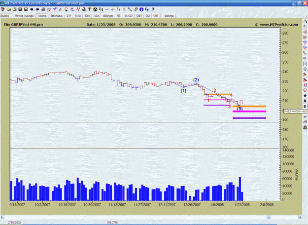Viewport: 308px width, 225px height.
Task: Click the minus sign toolbar icon
Action: click(107, 9)
